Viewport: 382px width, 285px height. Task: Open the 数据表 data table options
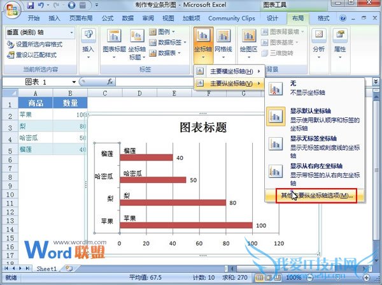click(x=165, y=53)
